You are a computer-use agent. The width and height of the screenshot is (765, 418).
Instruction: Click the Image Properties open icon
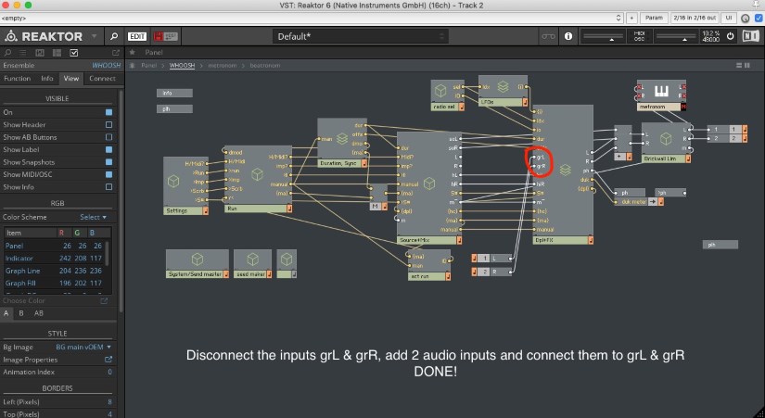point(108,359)
